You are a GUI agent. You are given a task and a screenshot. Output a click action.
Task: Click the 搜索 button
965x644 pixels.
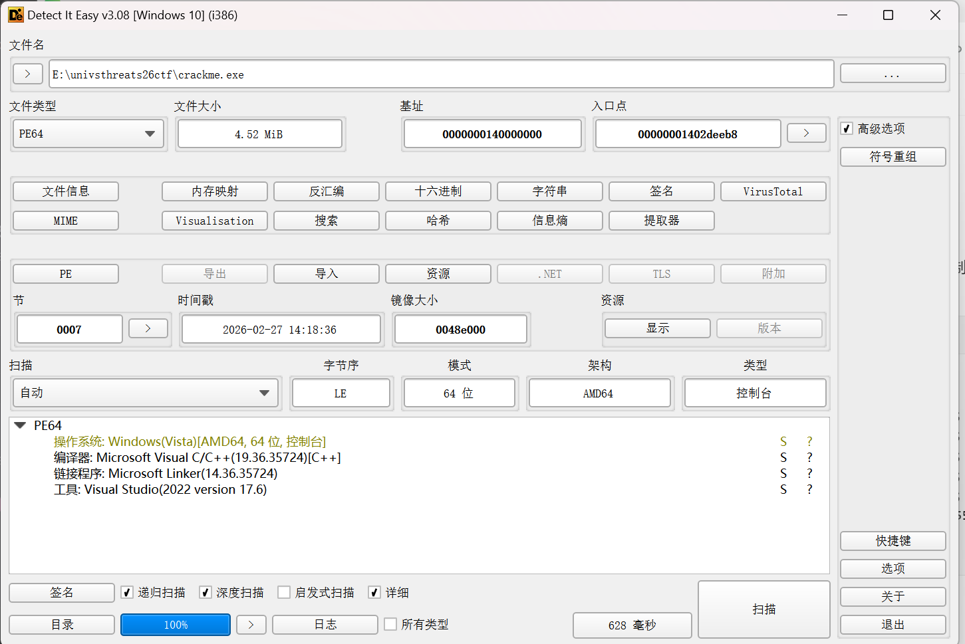click(x=327, y=221)
